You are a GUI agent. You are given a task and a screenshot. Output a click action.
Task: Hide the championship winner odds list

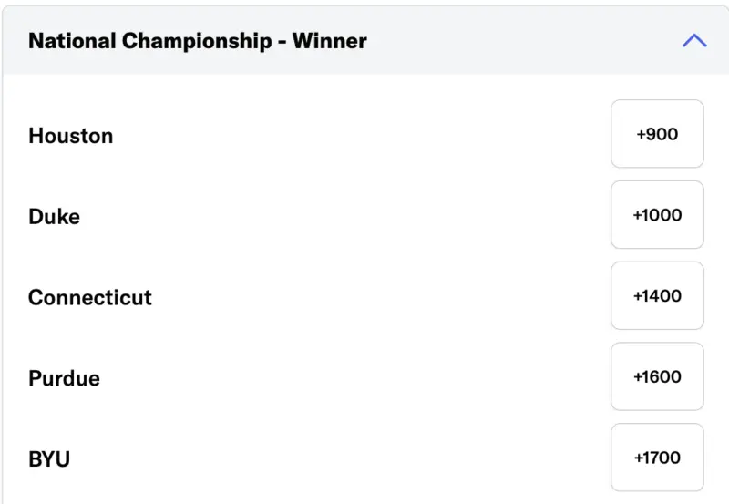click(x=694, y=41)
